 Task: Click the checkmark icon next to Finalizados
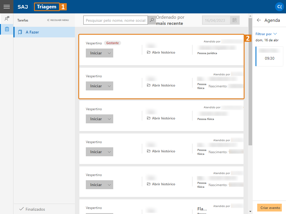(x=21, y=209)
